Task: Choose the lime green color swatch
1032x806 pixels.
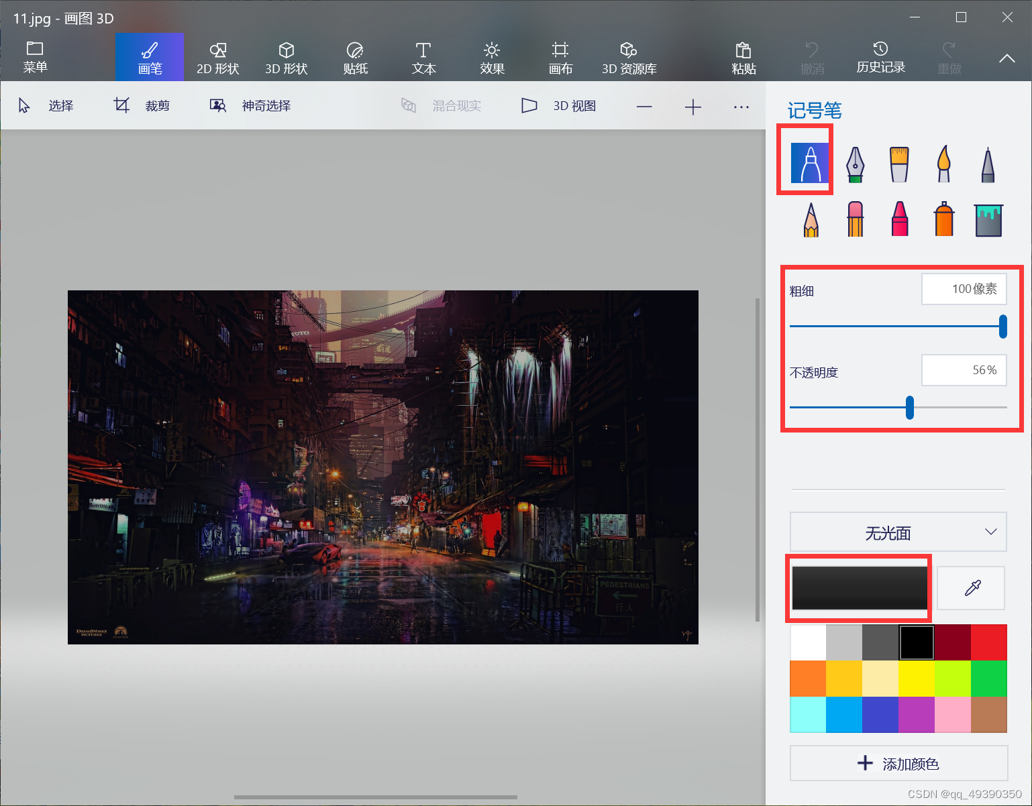Action: tap(953, 679)
